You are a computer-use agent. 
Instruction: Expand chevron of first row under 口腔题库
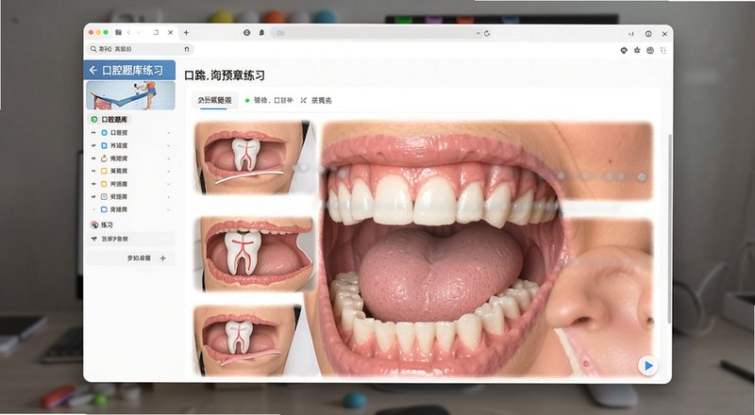[169, 133]
